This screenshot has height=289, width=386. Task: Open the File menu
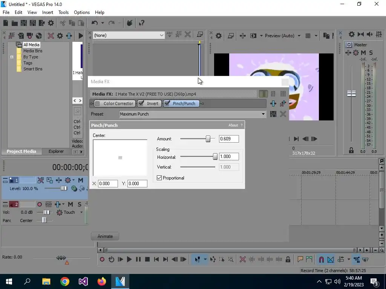6,12
